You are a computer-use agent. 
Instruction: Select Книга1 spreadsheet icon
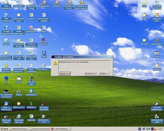click(44, 29)
